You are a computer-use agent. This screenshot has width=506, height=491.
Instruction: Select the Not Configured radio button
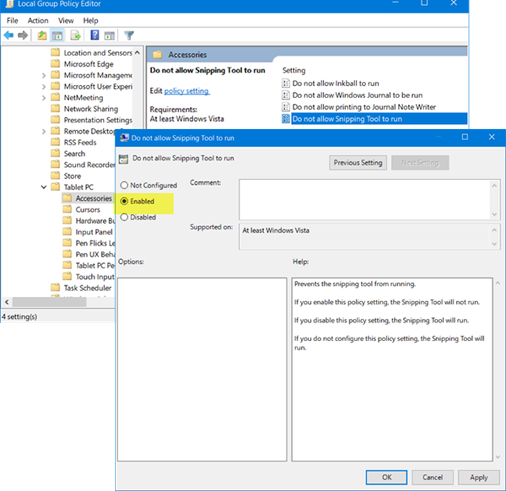(x=124, y=185)
